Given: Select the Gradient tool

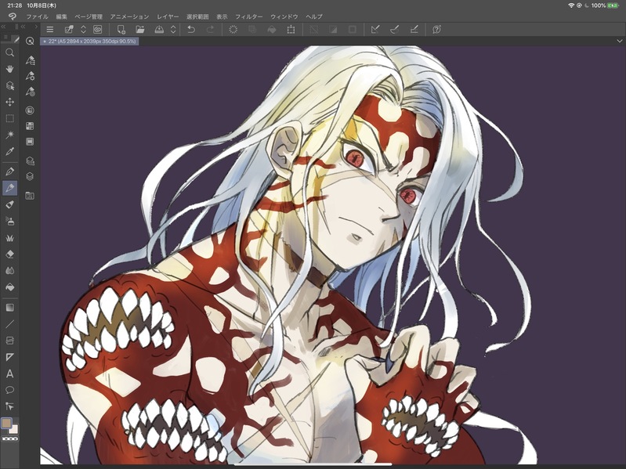Looking at the screenshot, I should coord(10,308).
